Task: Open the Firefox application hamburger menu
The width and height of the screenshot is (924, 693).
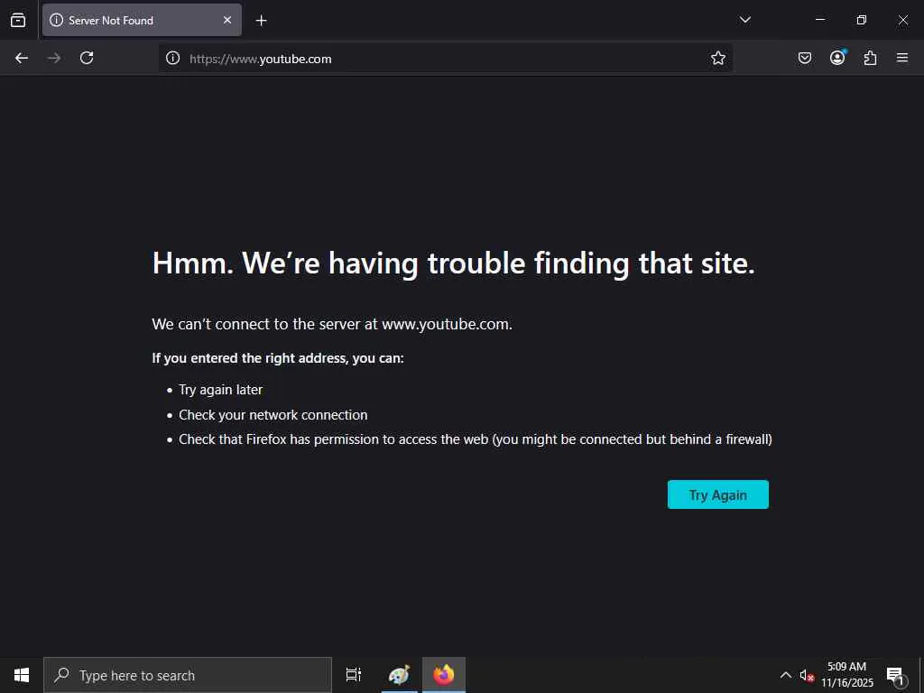Action: click(x=902, y=58)
